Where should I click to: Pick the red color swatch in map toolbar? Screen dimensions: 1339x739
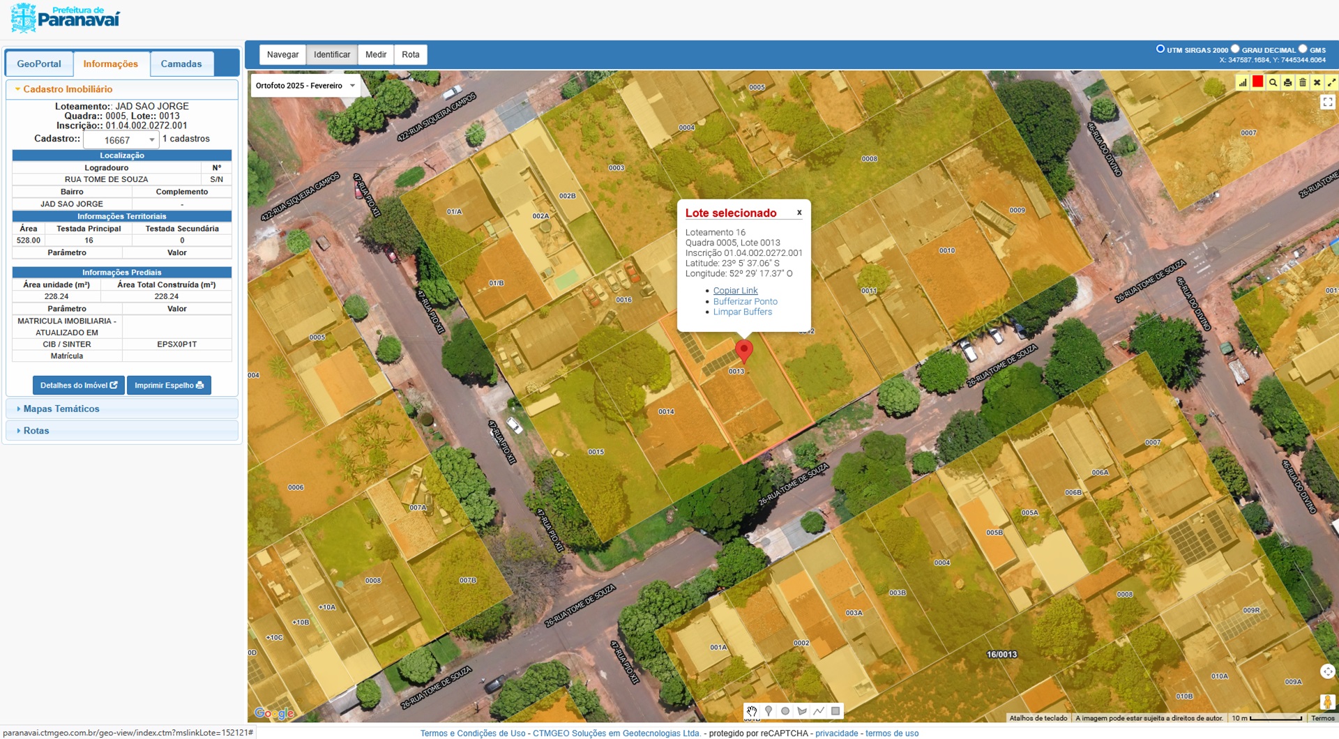pyautogui.click(x=1257, y=82)
